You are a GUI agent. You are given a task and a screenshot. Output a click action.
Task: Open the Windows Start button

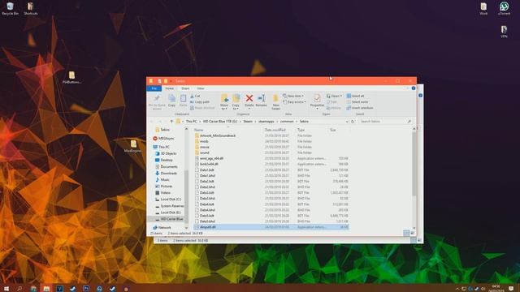click(x=6, y=289)
